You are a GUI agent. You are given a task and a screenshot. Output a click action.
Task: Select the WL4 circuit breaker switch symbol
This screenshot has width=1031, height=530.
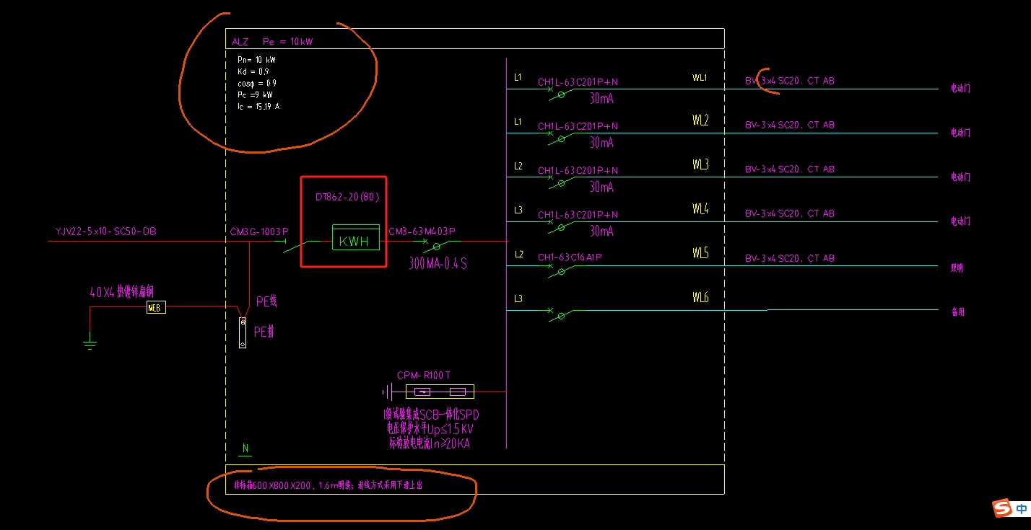pos(561,225)
